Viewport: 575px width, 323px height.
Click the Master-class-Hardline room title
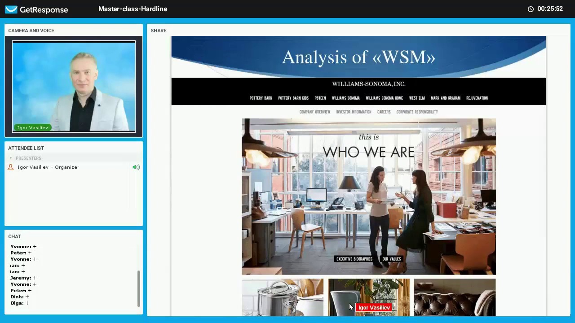[133, 9]
